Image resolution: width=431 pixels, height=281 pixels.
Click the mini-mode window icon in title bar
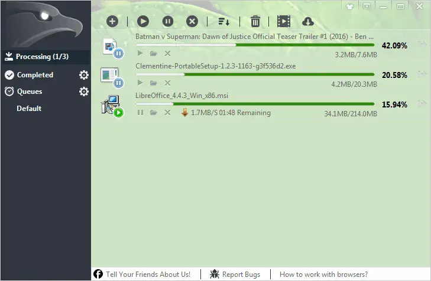click(x=367, y=6)
